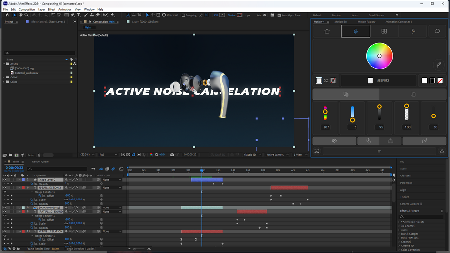
Task: Select the Rotation tool
Action: point(54,15)
